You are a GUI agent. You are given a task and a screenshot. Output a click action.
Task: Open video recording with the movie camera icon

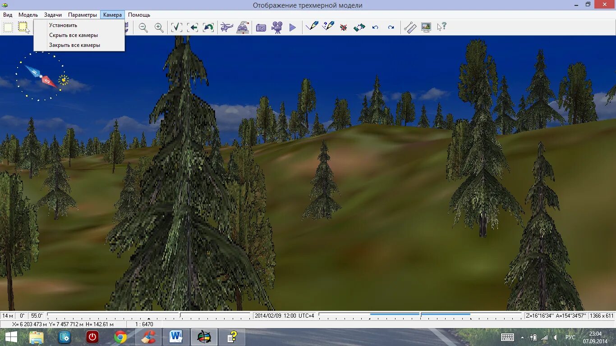[277, 27]
